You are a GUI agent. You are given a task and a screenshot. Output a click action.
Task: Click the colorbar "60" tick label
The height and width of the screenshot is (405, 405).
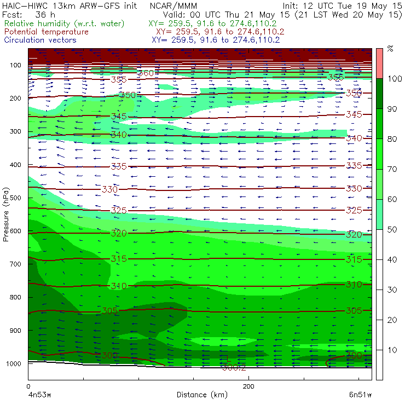click(392, 199)
